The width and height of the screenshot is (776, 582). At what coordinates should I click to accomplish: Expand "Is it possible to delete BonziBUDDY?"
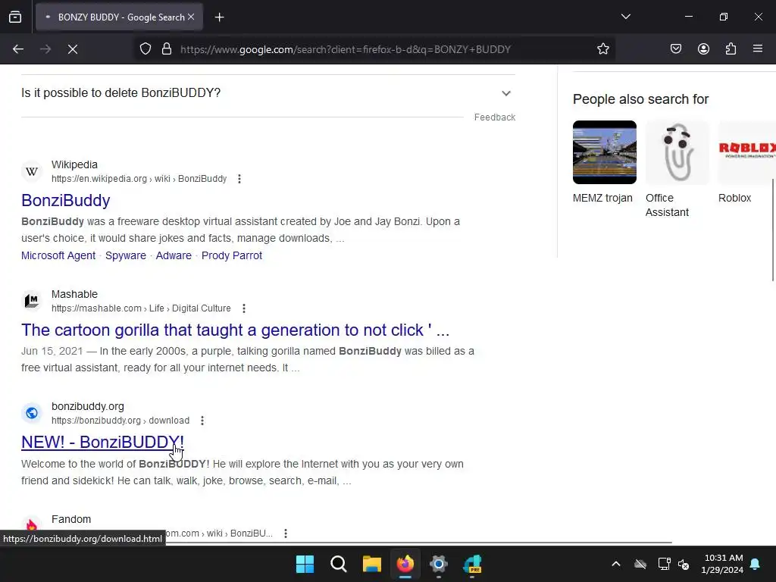[x=268, y=93]
